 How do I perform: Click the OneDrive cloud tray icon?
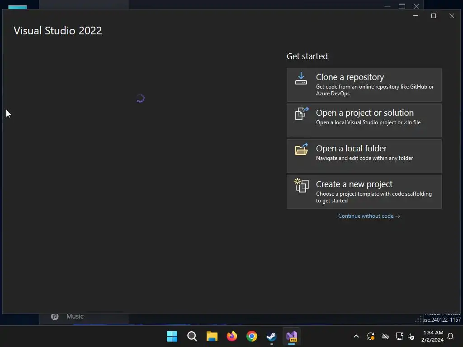click(x=385, y=336)
